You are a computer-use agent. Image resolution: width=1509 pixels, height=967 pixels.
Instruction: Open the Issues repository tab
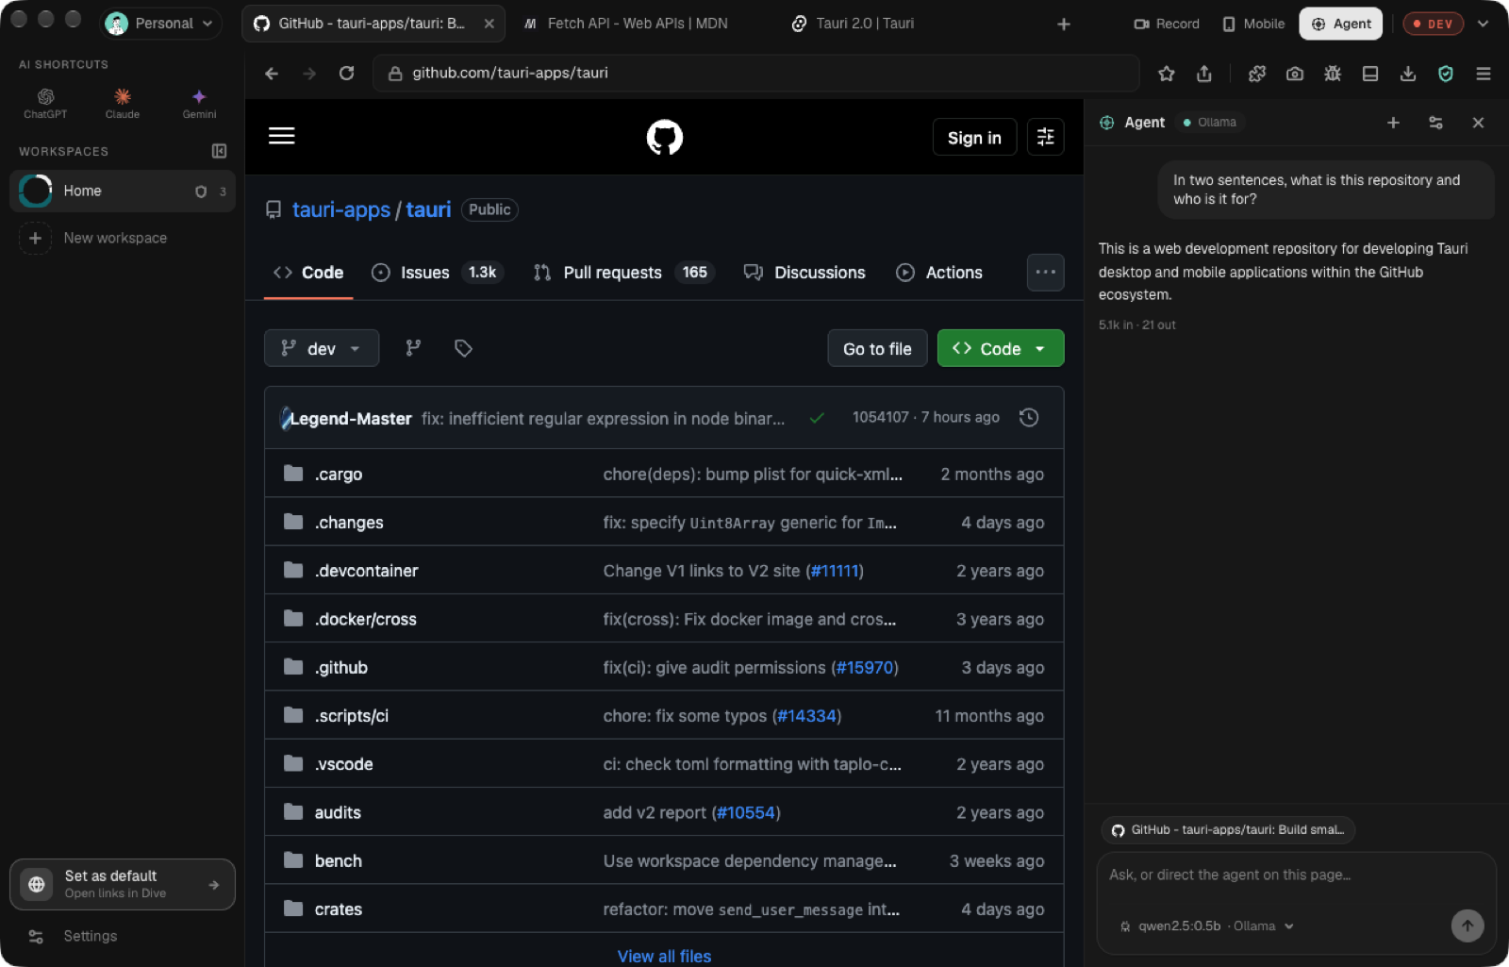(438, 273)
